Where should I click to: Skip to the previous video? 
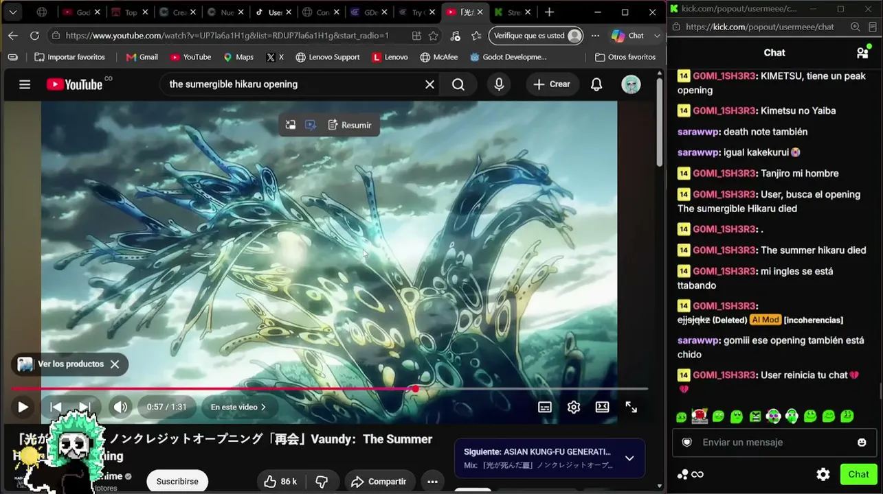(x=56, y=407)
